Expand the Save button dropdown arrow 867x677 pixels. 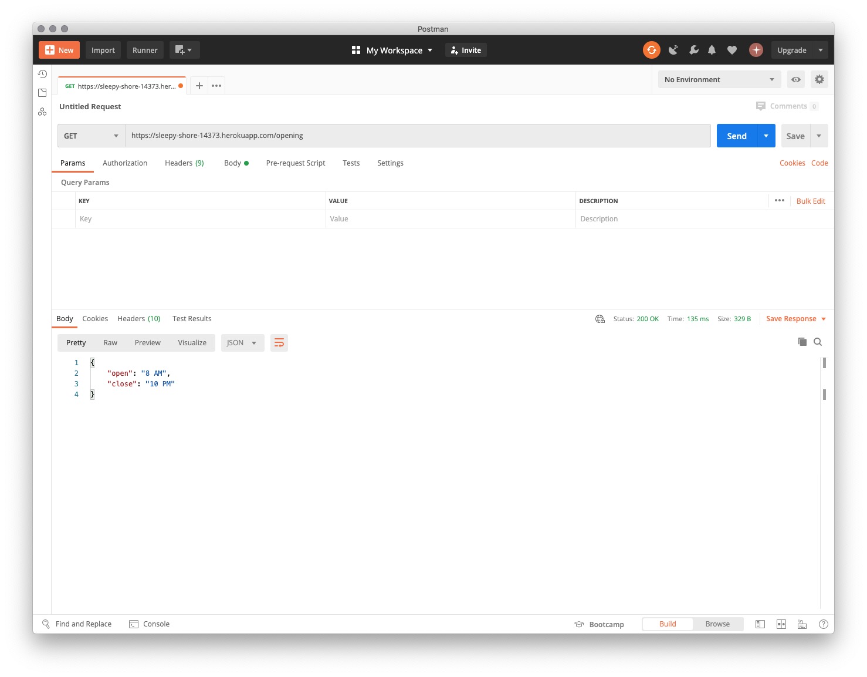pos(819,136)
